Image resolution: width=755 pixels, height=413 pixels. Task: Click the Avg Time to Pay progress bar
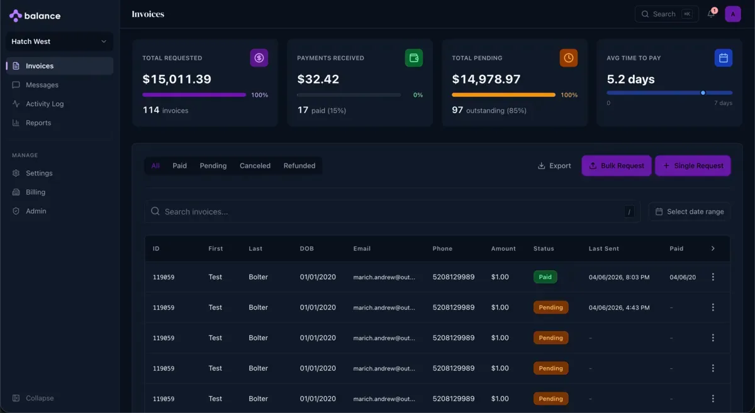pos(669,93)
